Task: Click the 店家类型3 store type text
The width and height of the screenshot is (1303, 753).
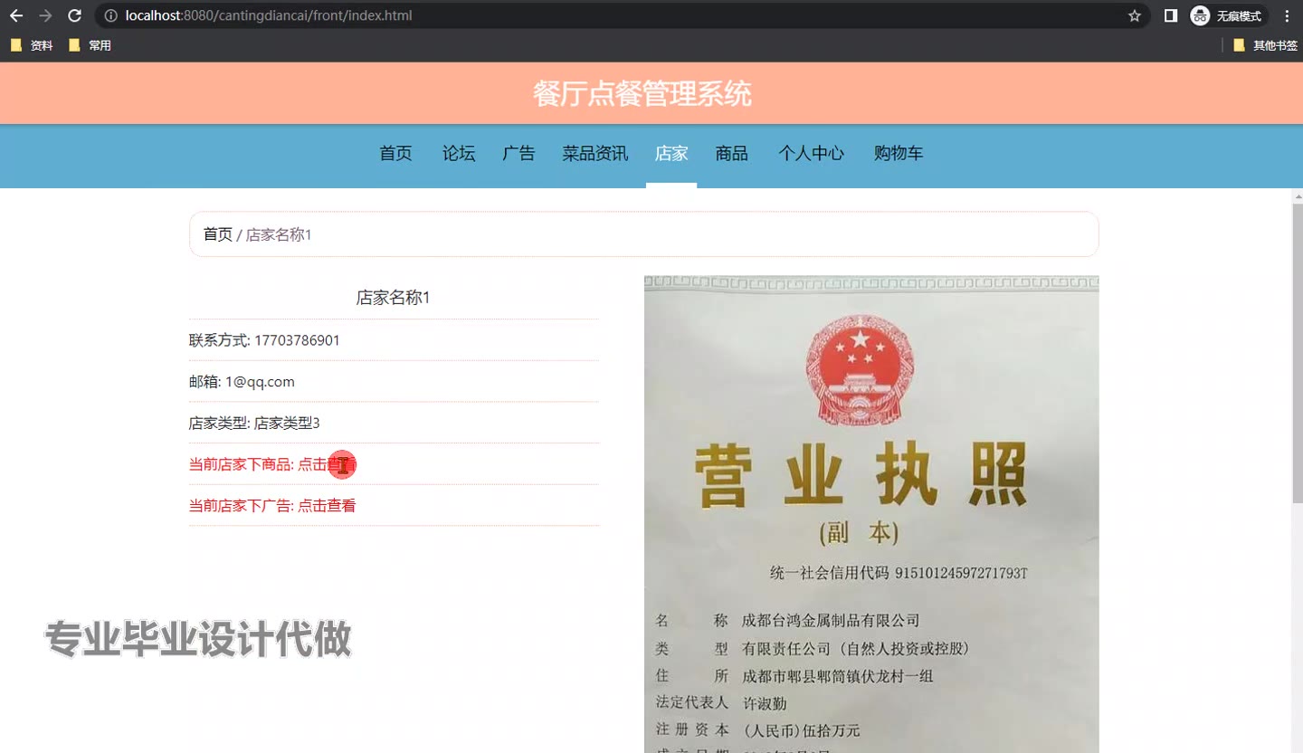Action: point(287,423)
